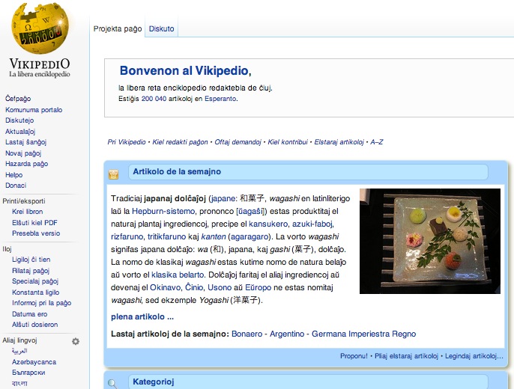514x389 pixels.
Task: Open Hepburn-sistemo link
Action: [x=163, y=211]
